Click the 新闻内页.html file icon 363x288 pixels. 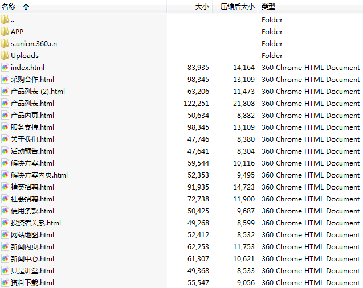5,247
